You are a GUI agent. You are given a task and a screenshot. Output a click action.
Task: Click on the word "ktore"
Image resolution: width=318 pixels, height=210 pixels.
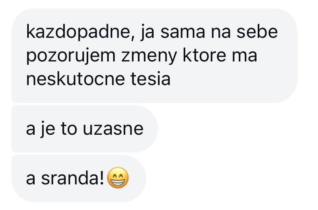(205, 55)
